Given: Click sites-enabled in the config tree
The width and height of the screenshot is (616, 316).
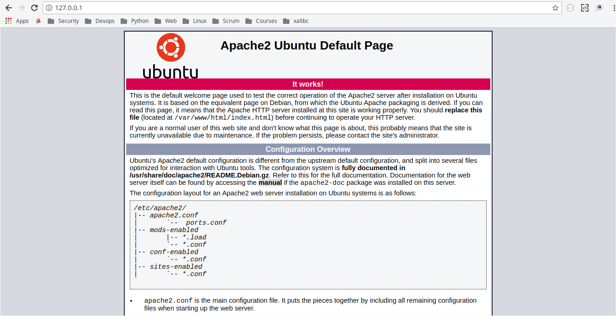Looking at the screenshot, I should (x=176, y=266).
